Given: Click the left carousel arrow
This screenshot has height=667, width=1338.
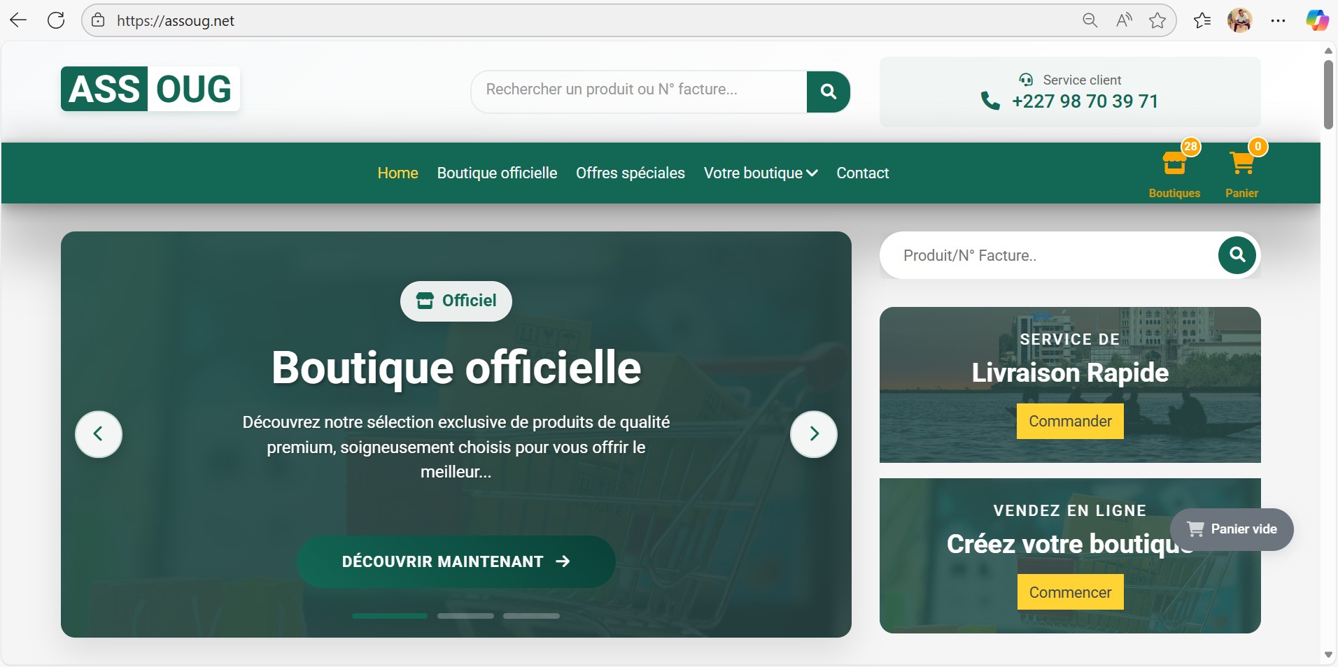Looking at the screenshot, I should [98, 434].
